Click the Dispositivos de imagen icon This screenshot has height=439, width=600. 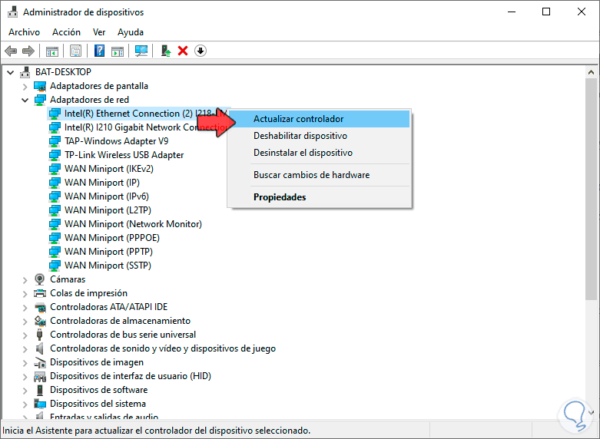[x=40, y=362]
